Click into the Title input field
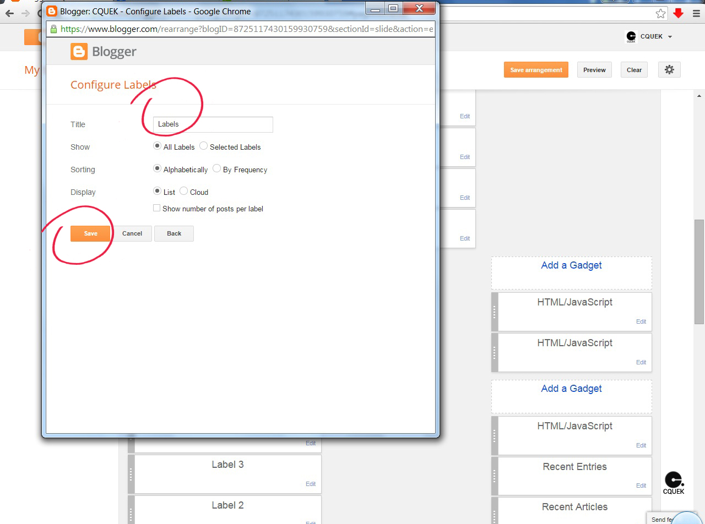This screenshot has width=705, height=524. point(213,124)
